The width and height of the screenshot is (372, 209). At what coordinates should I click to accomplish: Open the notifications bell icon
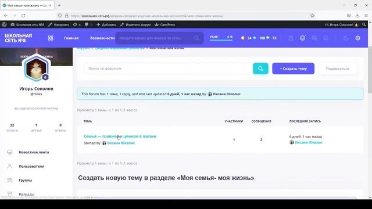(325, 38)
